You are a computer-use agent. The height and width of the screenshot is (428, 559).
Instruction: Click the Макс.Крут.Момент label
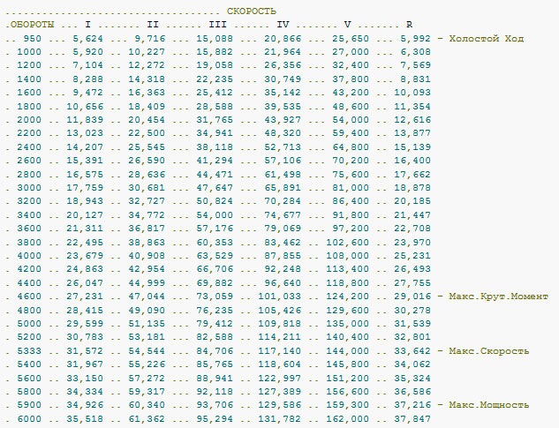(498, 297)
